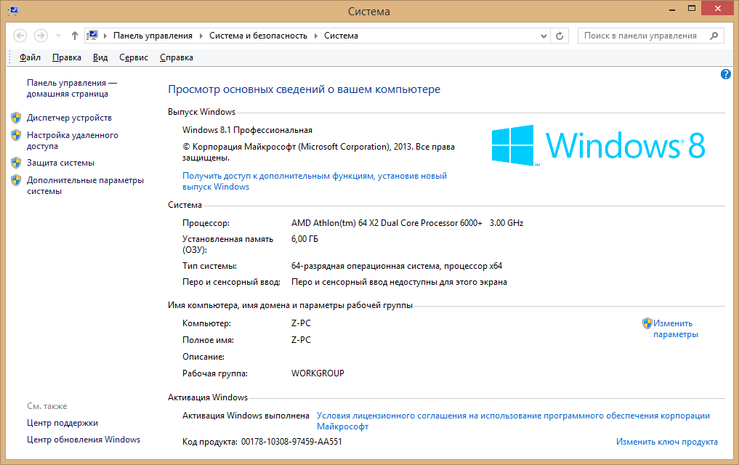Open Настройка удаленного доступа
Viewport: 739px width, 465px height.
coord(73,140)
